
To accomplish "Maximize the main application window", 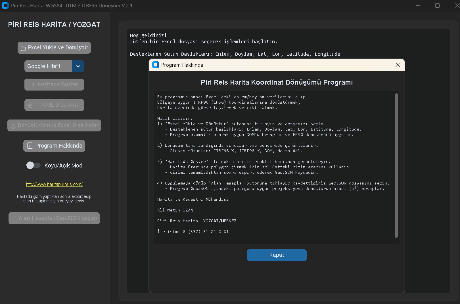I will click(437, 6).
